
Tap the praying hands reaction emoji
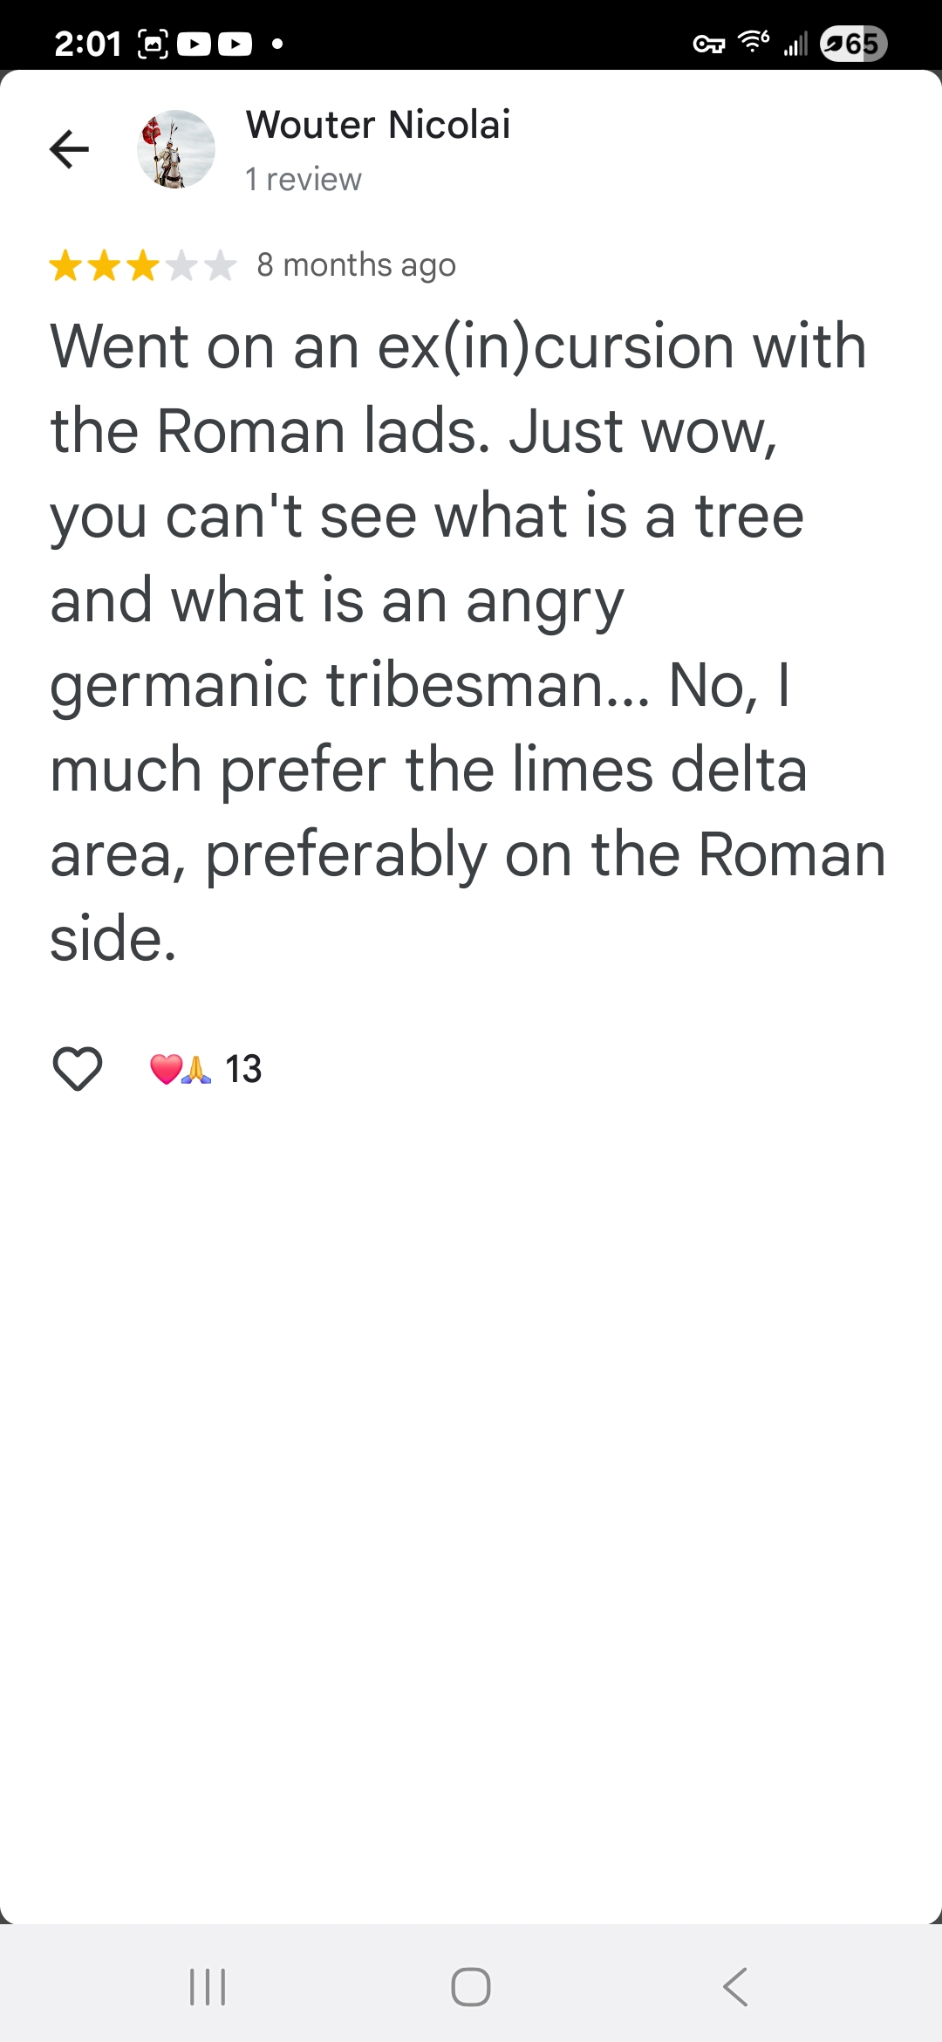(197, 1069)
